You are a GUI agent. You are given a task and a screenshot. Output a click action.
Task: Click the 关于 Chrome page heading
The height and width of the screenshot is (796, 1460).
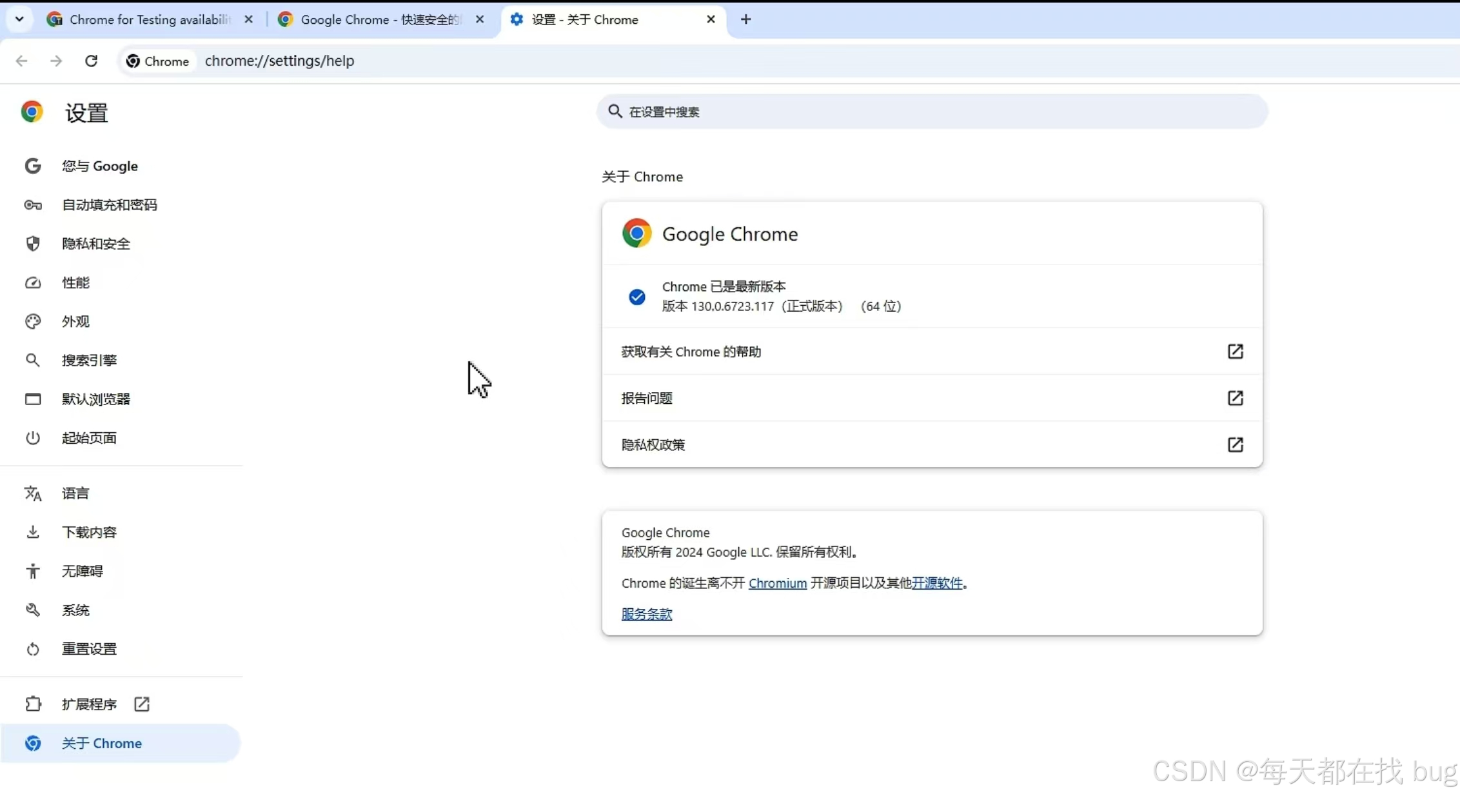coord(642,177)
